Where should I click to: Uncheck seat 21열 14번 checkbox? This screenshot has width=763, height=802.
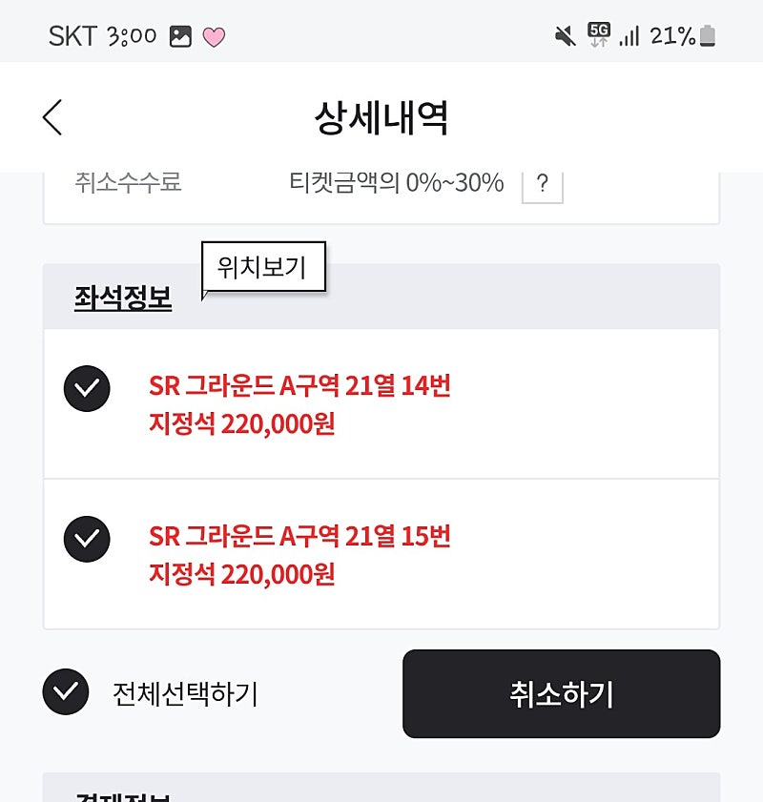pos(87,388)
